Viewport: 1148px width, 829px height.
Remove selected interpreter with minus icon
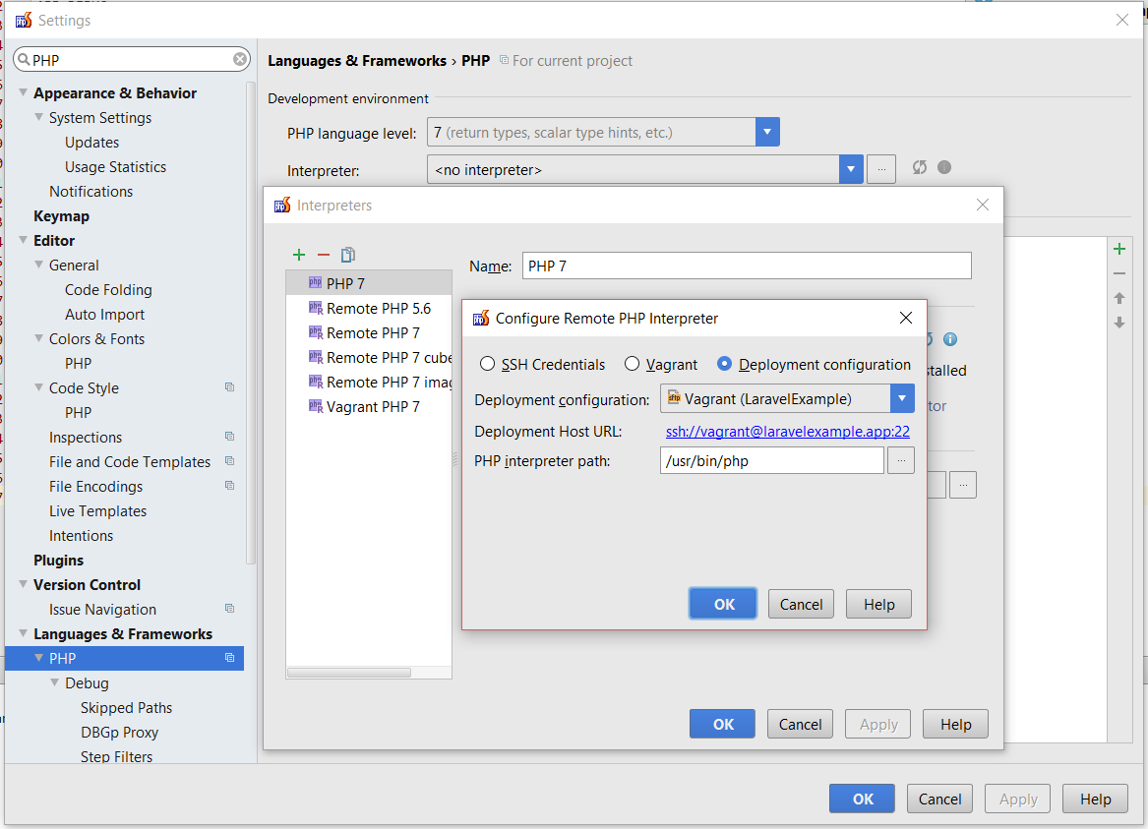point(324,255)
